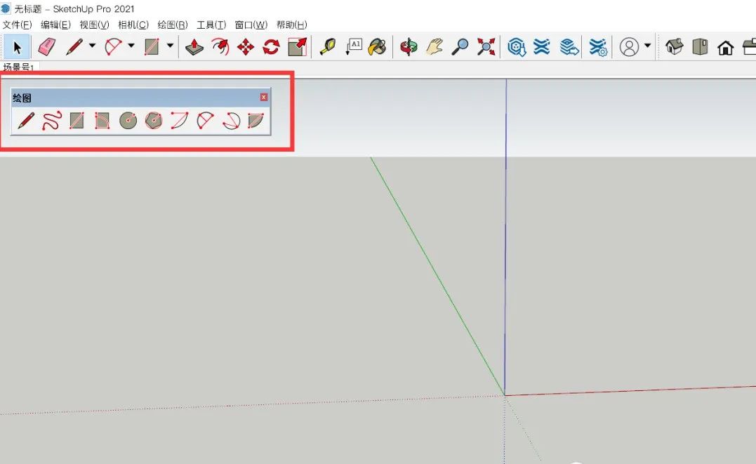Select the 2 Point Arc tool in main toolbar
This screenshot has width=756, height=464.
tap(113, 47)
